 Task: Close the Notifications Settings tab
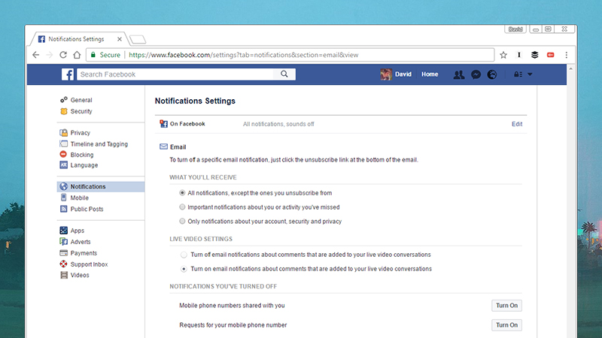[x=120, y=39]
